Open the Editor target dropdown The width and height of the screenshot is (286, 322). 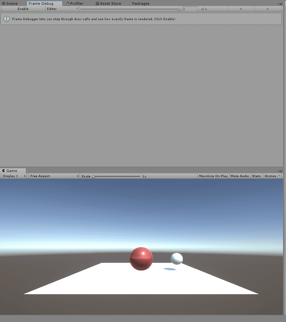(x=62, y=9)
